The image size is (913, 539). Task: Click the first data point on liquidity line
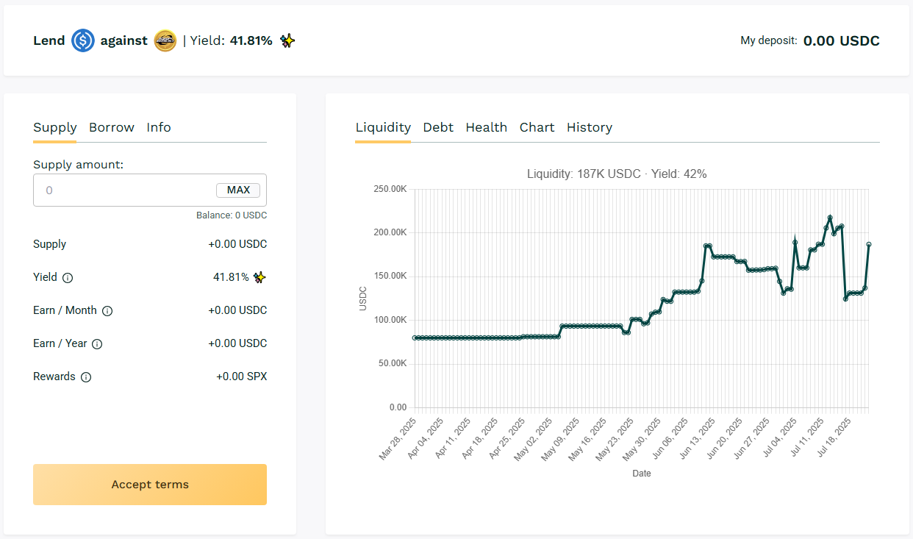(x=415, y=338)
